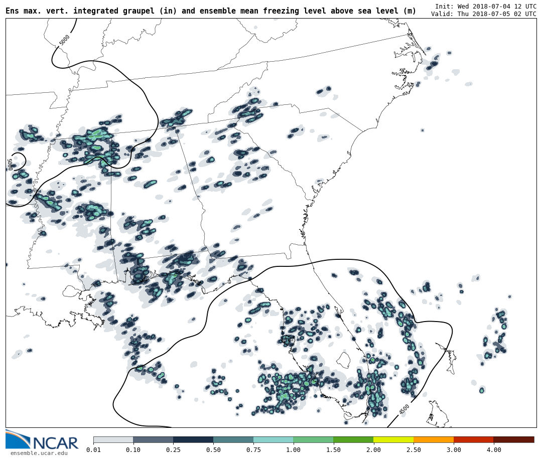Click the 1.00 tick label on colorbar
Viewport: 542px width, 459px height.
pos(293,450)
